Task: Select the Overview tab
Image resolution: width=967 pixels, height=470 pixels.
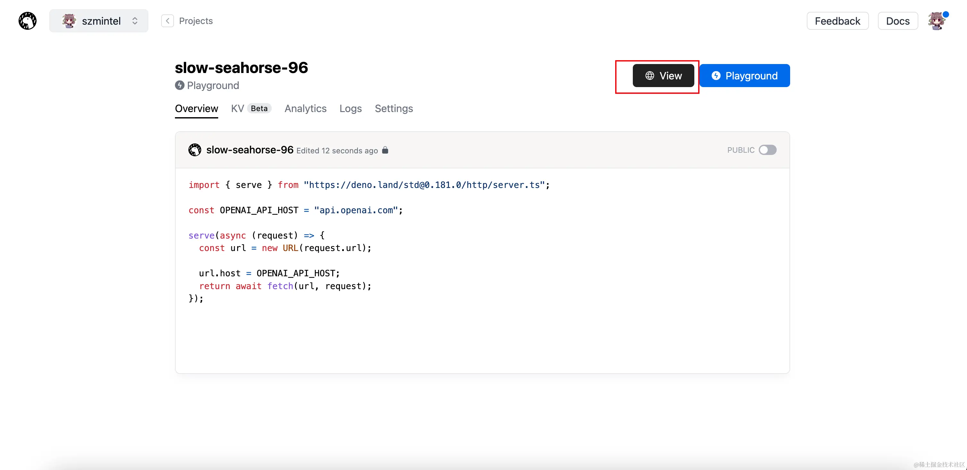Action: pyautogui.click(x=196, y=109)
